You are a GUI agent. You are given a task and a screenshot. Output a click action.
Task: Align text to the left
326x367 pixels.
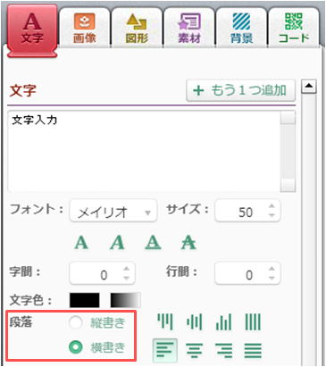[164, 350]
